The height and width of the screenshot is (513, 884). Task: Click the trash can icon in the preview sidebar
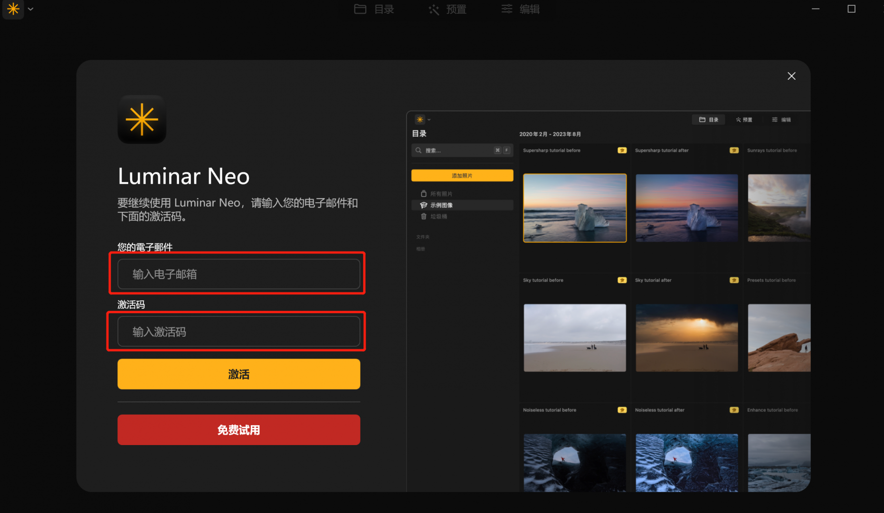tap(424, 216)
